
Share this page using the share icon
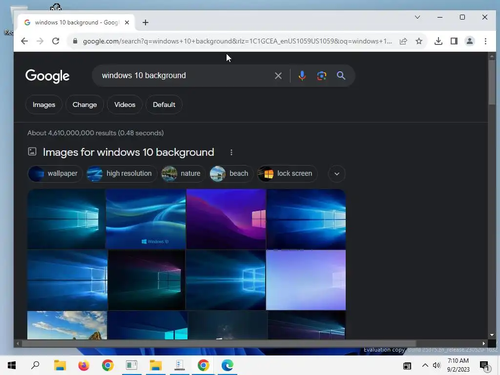tap(403, 41)
